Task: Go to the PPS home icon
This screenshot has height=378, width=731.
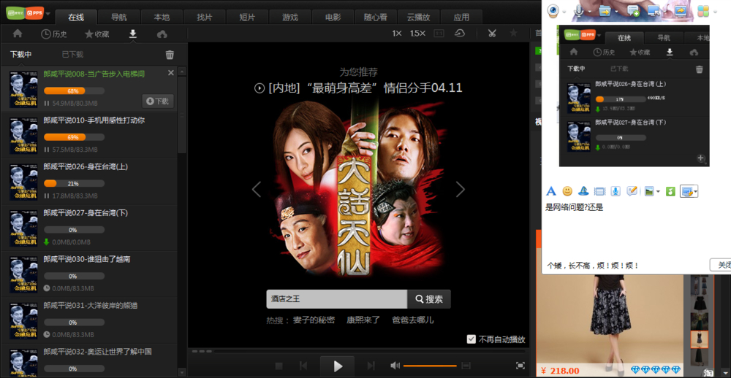Action: click(18, 34)
